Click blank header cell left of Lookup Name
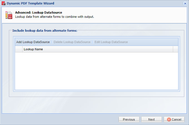This screenshot has width=189, height=125. tap(19, 49)
